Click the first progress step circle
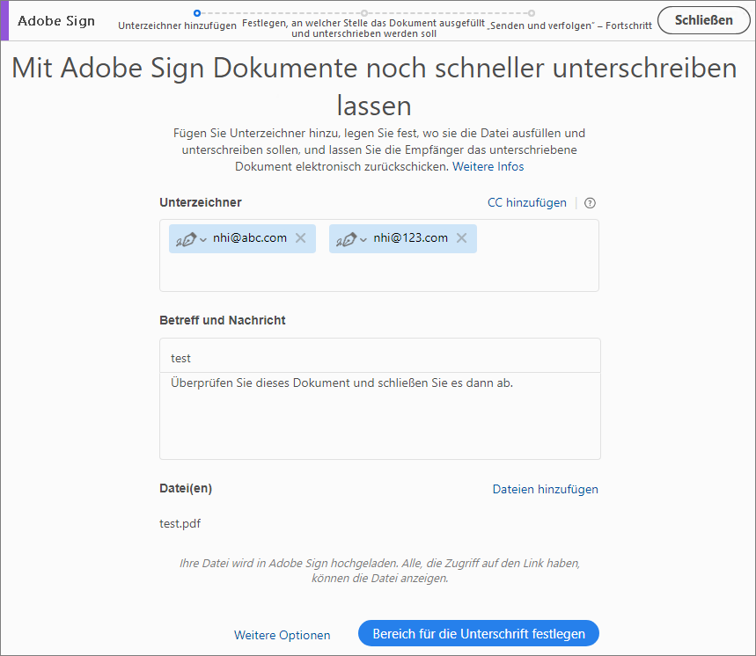756x656 pixels. [x=197, y=13]
